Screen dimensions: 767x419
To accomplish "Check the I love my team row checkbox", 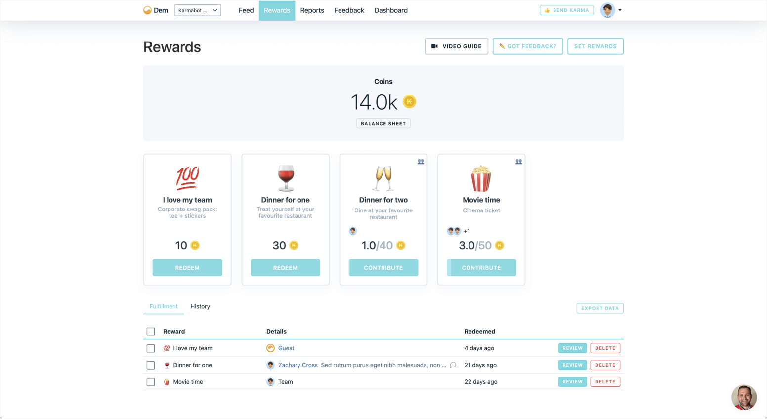I will [151, 348].
